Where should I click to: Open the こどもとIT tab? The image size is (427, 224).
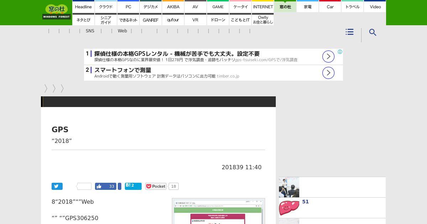pyautogui.click(x=240, y=20)
